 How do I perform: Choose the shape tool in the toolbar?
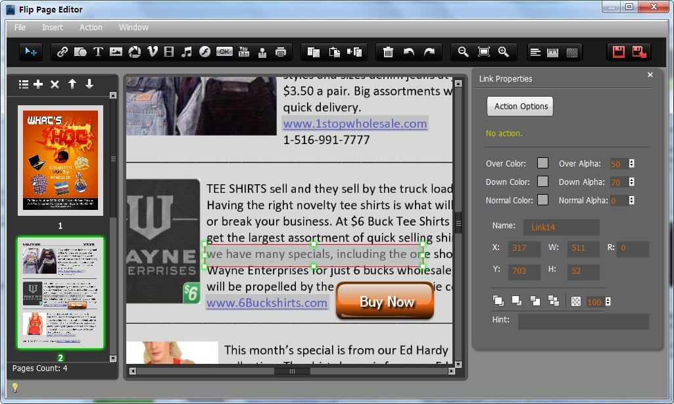(80, 52)
